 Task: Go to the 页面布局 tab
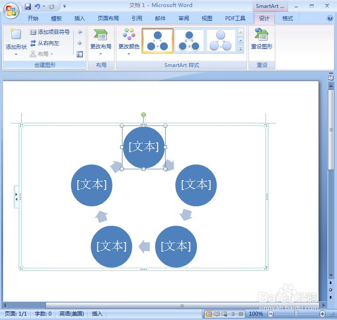click(x=108, y=19)
